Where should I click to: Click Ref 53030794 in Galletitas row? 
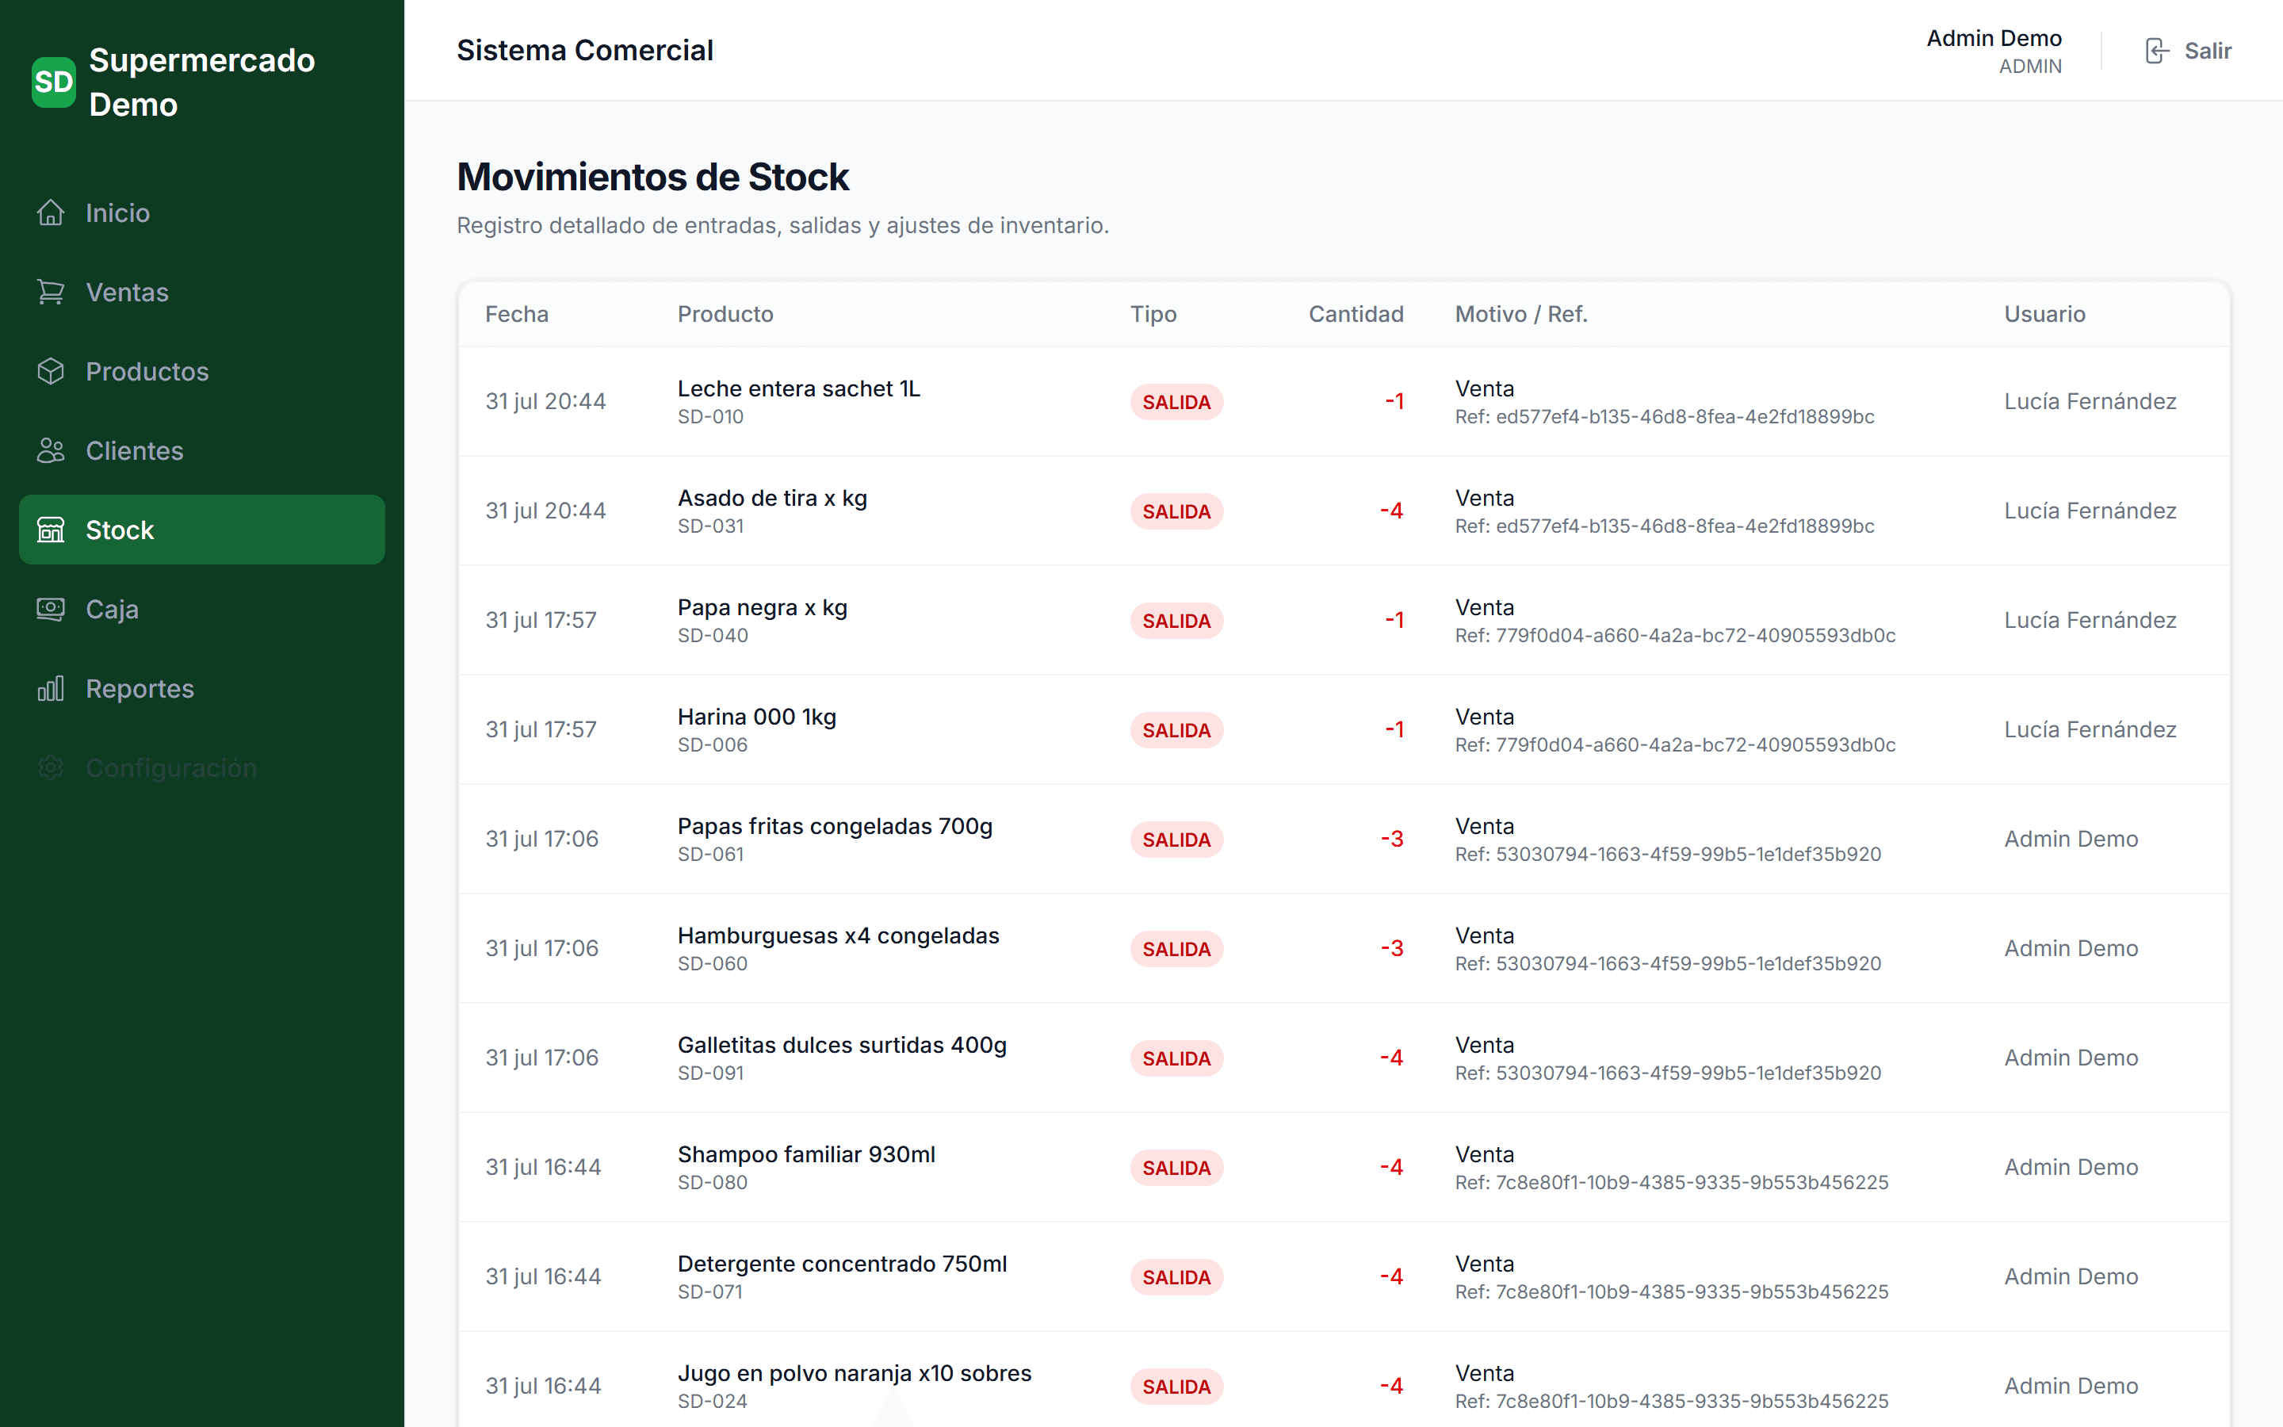tap(1667, 1073)
